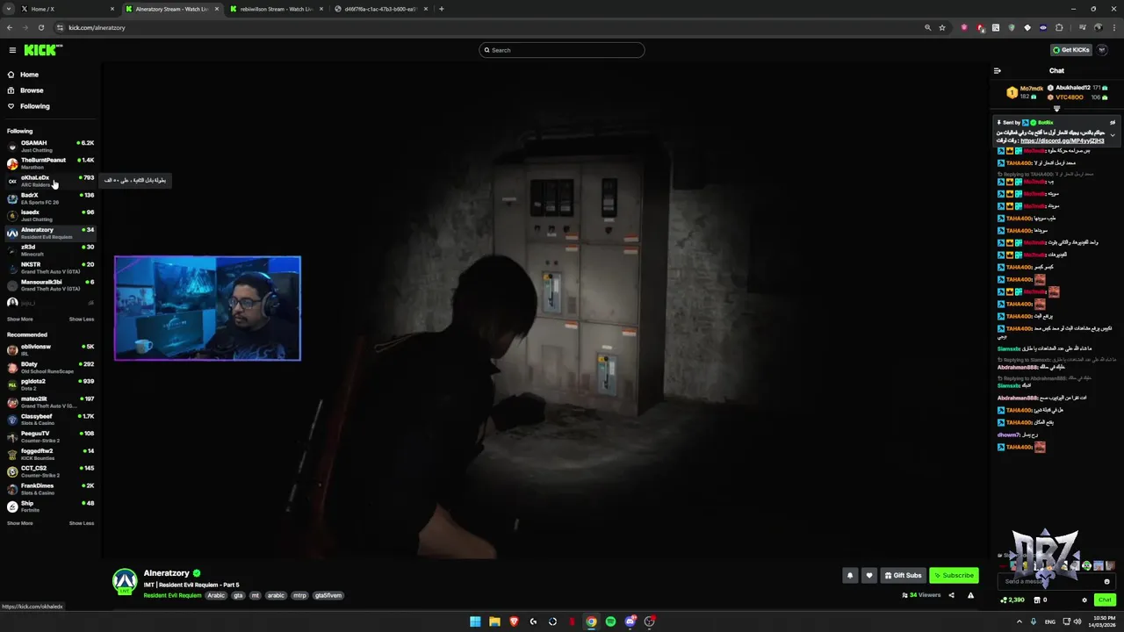Open the emoji picker in chat
Viewport: 1124px width, 632px height.
1106,581
